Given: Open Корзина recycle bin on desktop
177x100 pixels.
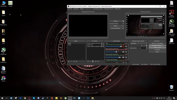Looking at the screenshot, I should tap(171, 88).
